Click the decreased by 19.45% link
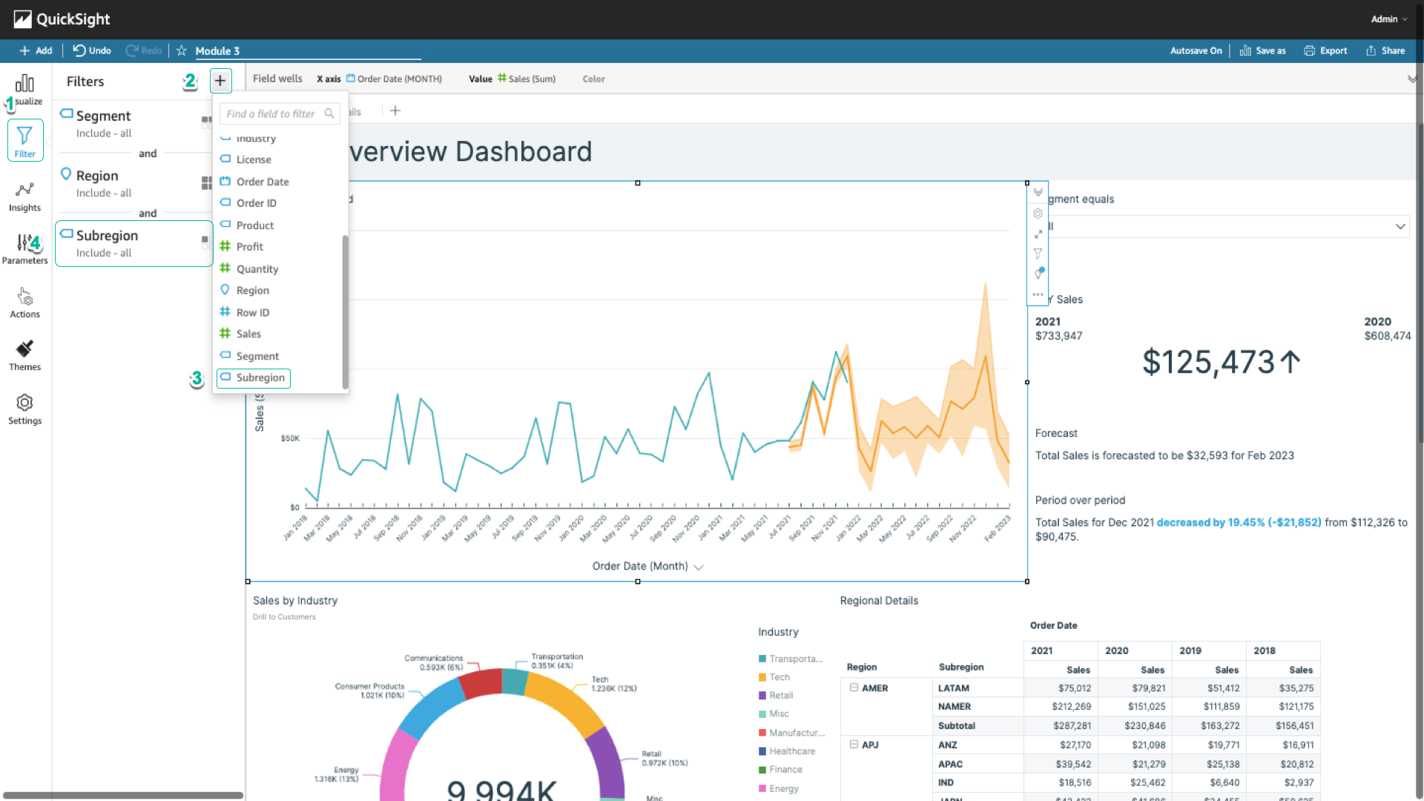The height and width of the screenshot is (801, 1424). coord(1239,522)
